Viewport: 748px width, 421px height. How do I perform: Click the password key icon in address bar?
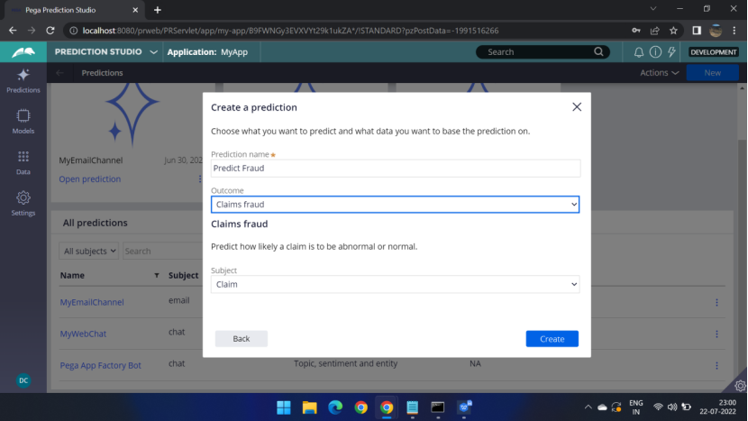(636, 31)
